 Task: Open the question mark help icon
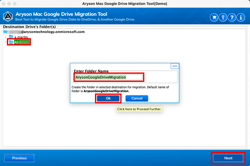tap(232, 17)
